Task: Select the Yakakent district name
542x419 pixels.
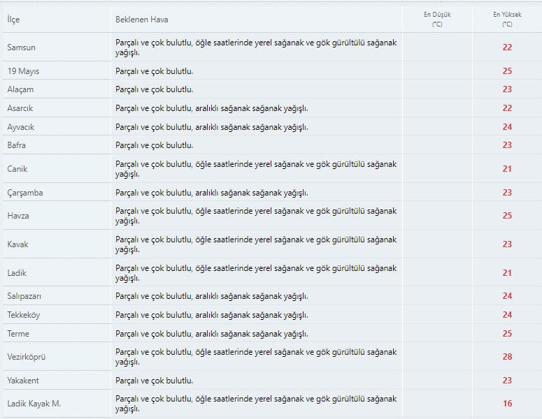Action: (23, 381)
